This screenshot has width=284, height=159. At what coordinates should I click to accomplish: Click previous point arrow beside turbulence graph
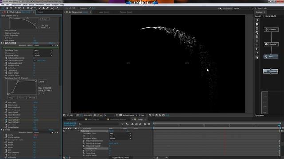click(x=39, y=93)
